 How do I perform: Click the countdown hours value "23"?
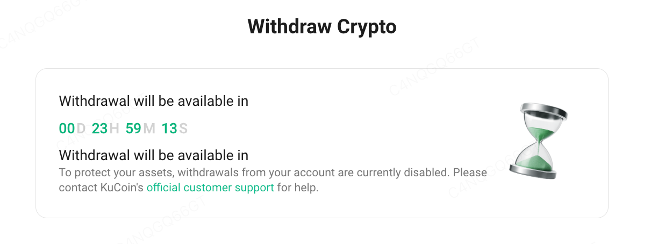[99, 128]
